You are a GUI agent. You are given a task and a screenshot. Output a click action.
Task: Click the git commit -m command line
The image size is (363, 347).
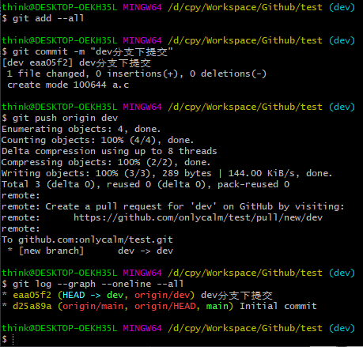tap(87, 51)
